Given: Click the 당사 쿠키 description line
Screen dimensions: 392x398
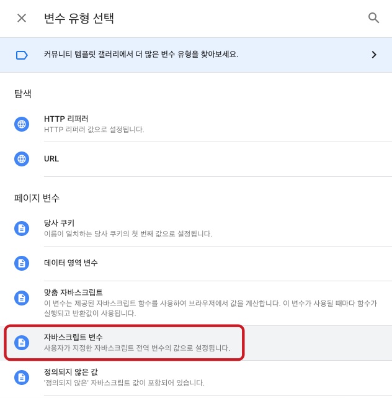Looking at the screenshot, I should tap(128, 234).
